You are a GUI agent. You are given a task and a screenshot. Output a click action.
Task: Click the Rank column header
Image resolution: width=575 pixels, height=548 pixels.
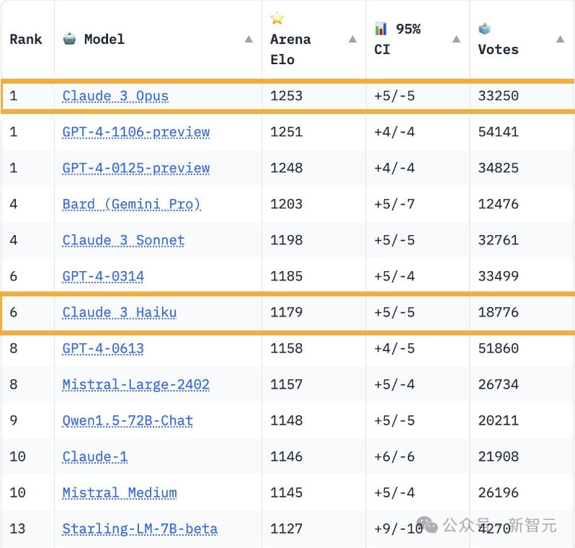tap(26, 39)
